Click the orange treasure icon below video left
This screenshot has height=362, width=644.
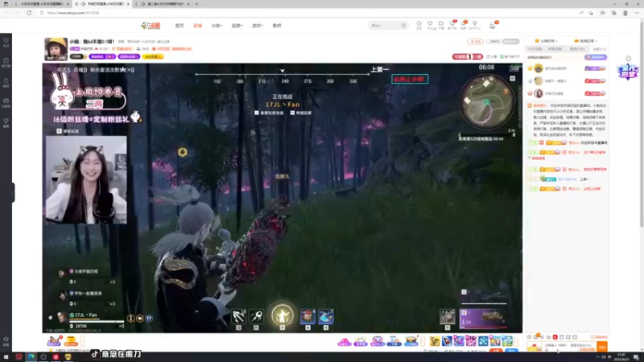tap(71, 340)
